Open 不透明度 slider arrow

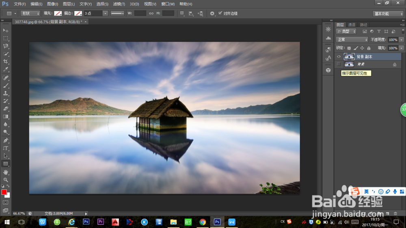tap(402, 40)
